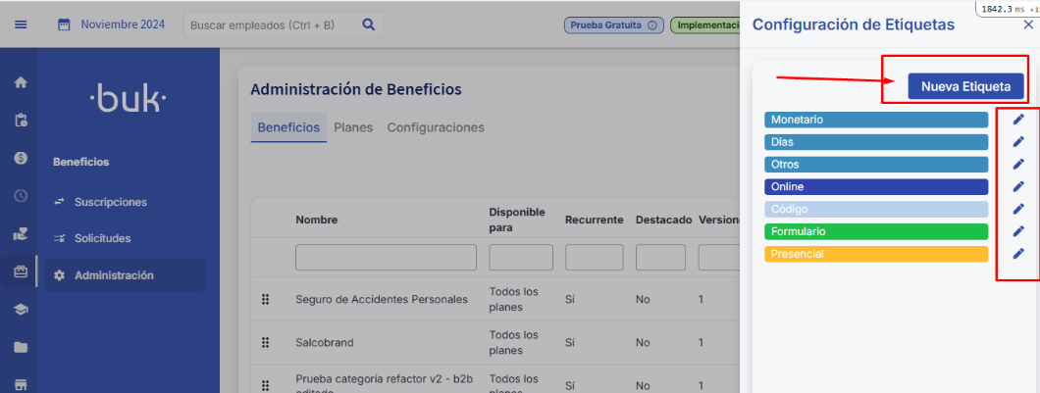Edit the Monetario tag with pencil icon

1018,120
